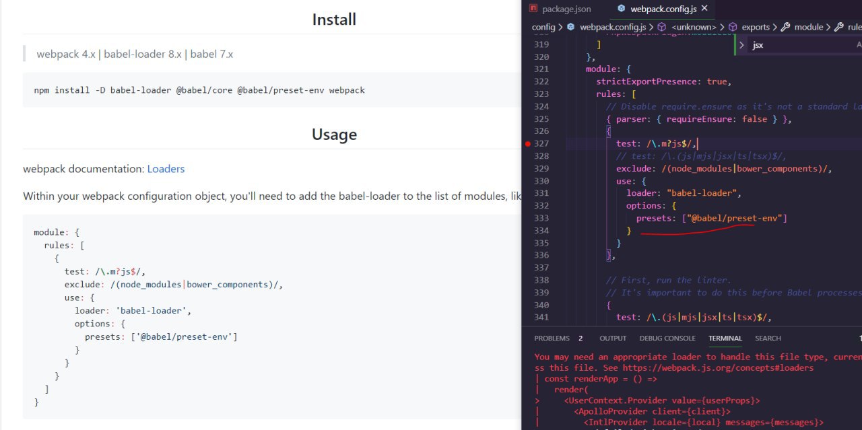Open the DEBUG CONSOLE panel tab
The height and width of the screenshot is (430, 862).
(667, 338)
